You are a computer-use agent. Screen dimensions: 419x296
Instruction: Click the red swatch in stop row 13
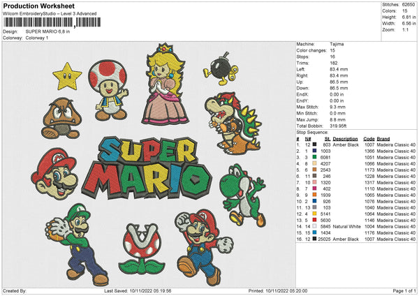point(314,220)
